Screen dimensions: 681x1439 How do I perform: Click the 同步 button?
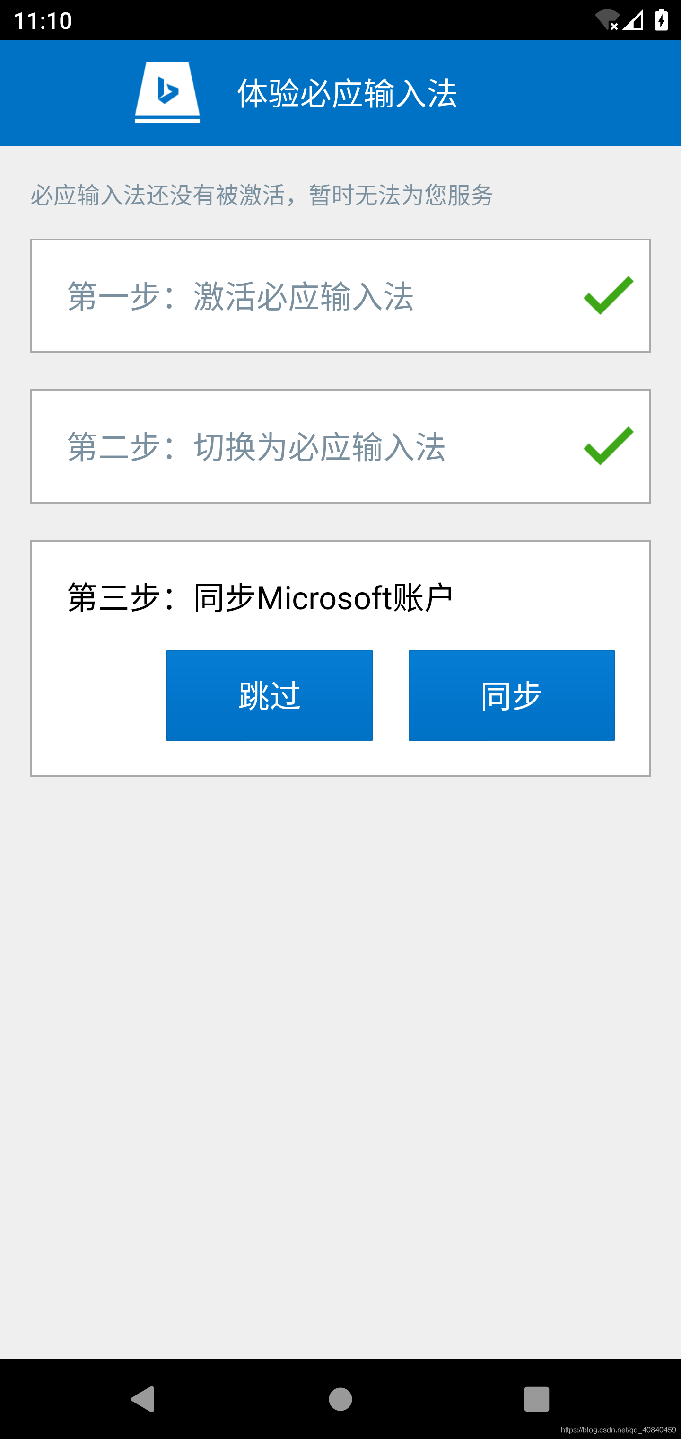pyautogui.click(x=511, y=695)
